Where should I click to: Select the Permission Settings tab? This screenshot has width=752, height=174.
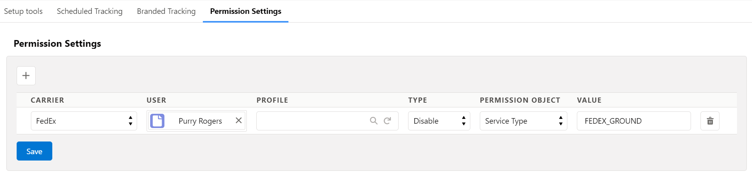pos(246,11)
